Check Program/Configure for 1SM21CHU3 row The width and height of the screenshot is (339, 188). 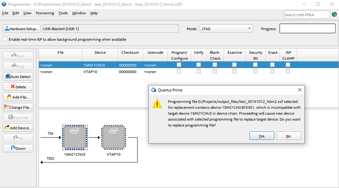pyautogui.click(x=179, y=65)
